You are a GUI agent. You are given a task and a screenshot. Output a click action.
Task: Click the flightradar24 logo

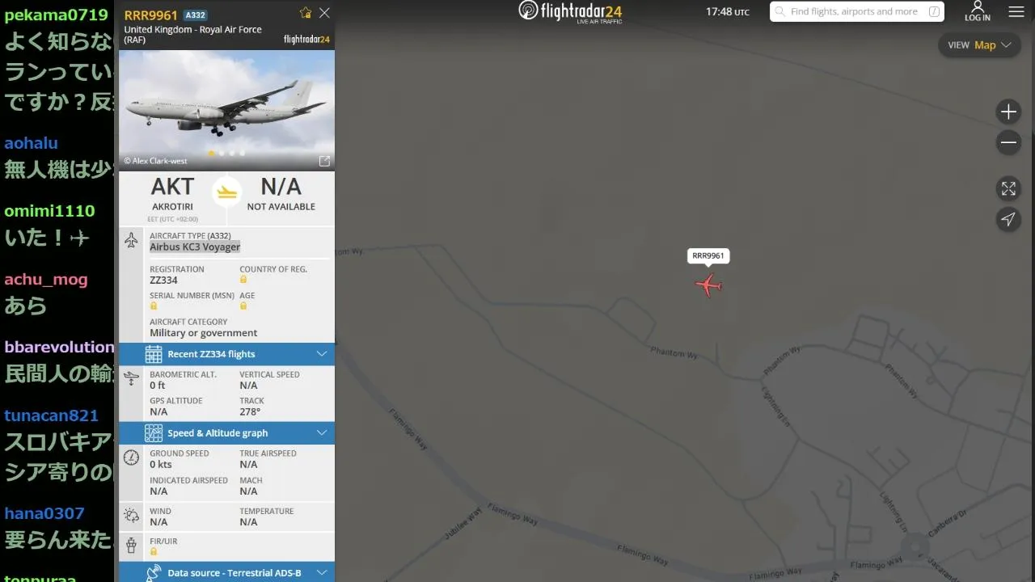pyautogui.click(x=570, y=11)
